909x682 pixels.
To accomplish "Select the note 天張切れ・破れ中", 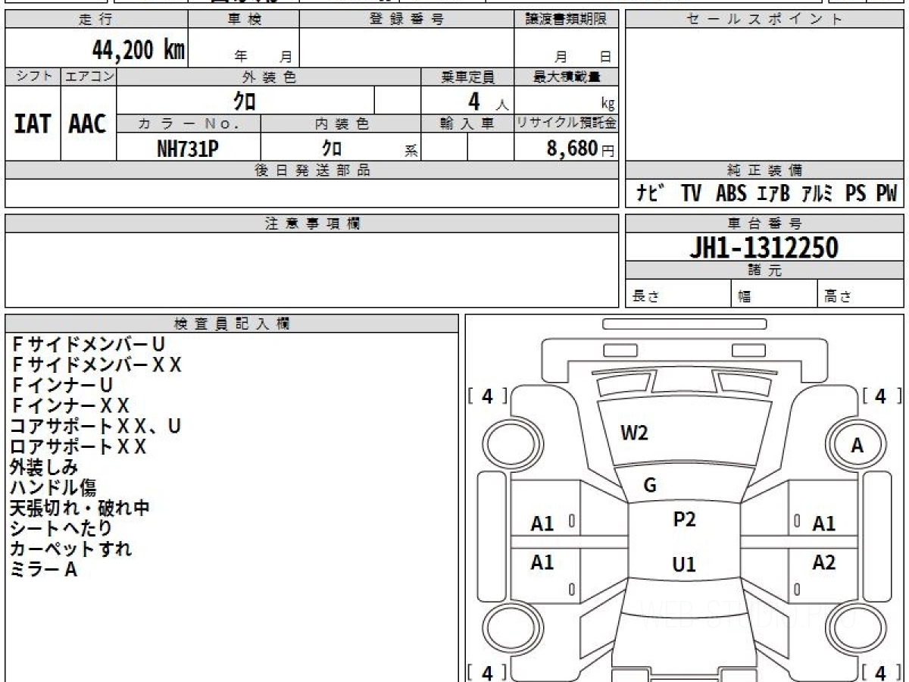I will [80, 508].
